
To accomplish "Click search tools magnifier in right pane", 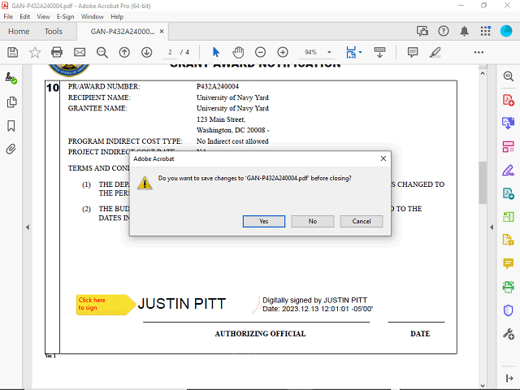I will (x=509, y=76).
